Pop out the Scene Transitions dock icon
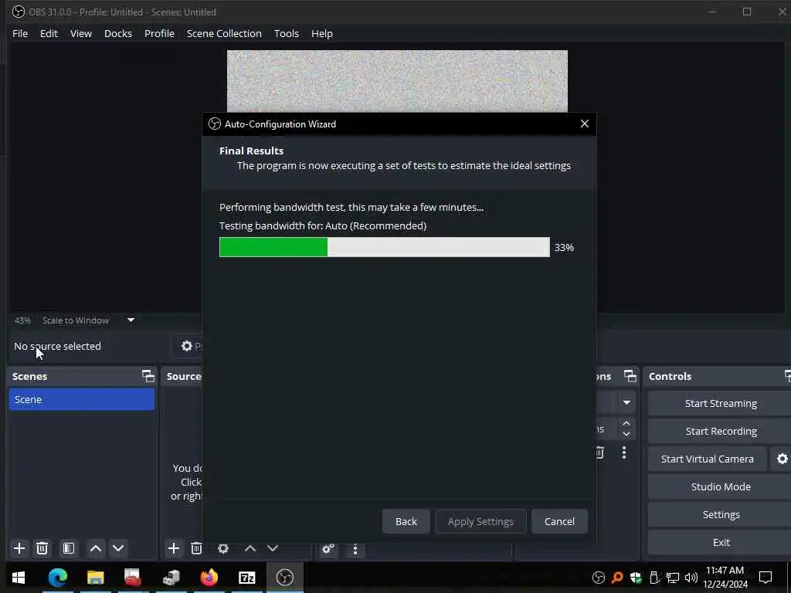 [x=630, y=376]
